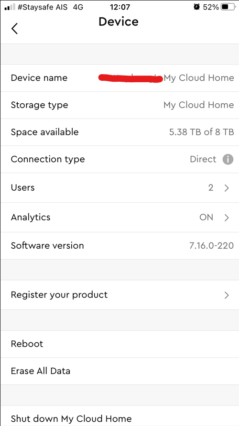The width and height of the screenshot is (239, 426).
Task: Tap the 12:07 clock in status bar
Action: pyautogui.click(x=120, y=7)
